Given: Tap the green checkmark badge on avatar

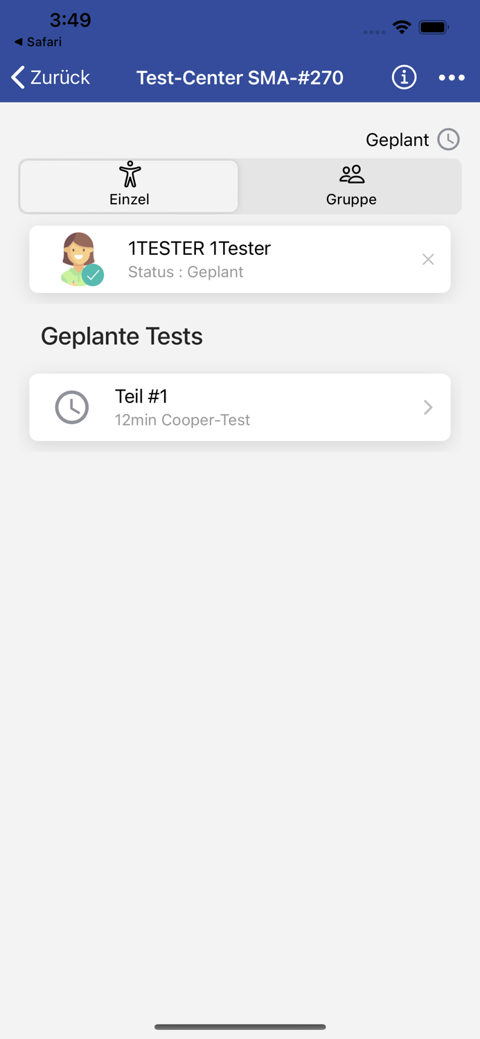Looking at the screenshot, I should click(93, 275).
